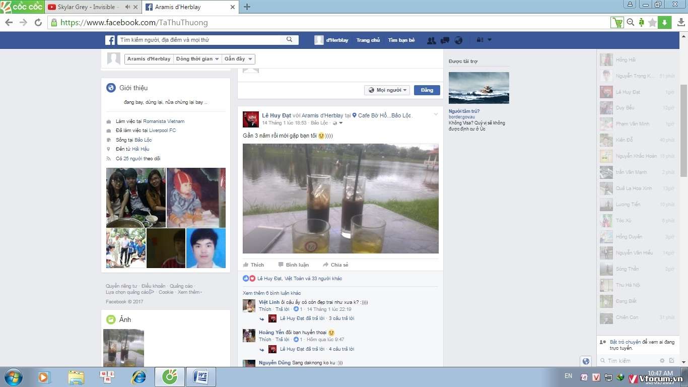This screenshot has height=387, width=688.
Task: Click the magnifier search button in Facebook
Action: click(x=289, y=40)
